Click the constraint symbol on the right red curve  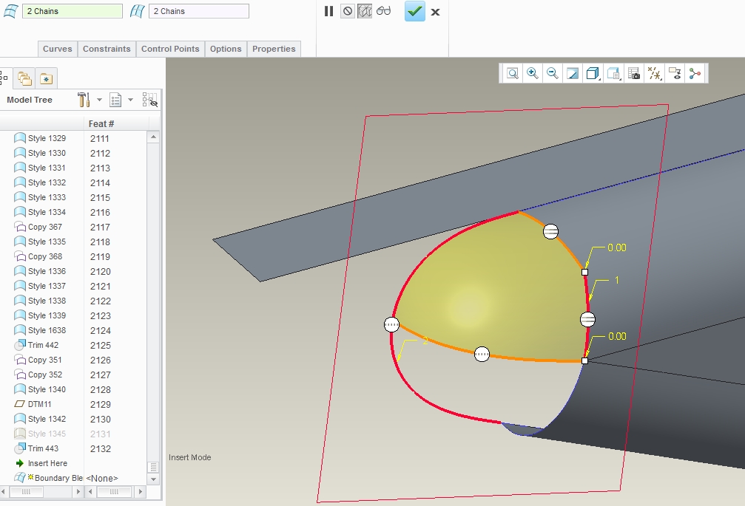click(587, 320)
